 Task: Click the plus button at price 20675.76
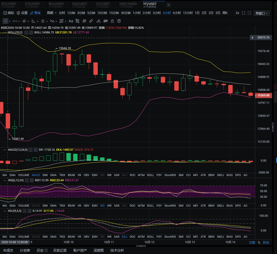point(252,38)
